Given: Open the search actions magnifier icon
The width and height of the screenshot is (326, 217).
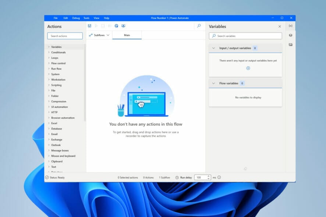Looking at the screenshot, I should 199,26.
